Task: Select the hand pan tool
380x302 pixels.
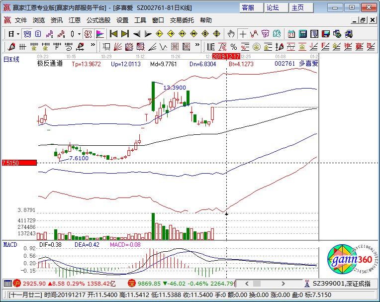Action: pyautogui.click(x=231, y=34)
